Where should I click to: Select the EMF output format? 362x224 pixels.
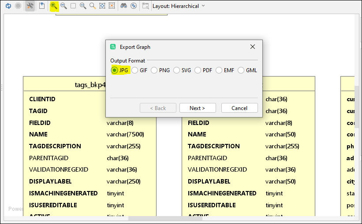(x=225, y=70)
